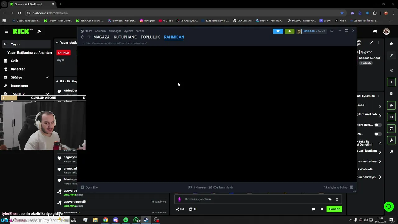Screen dimensions: 398x224
Task: Open Steam announcements megaphone button
Action: [278, 31]
